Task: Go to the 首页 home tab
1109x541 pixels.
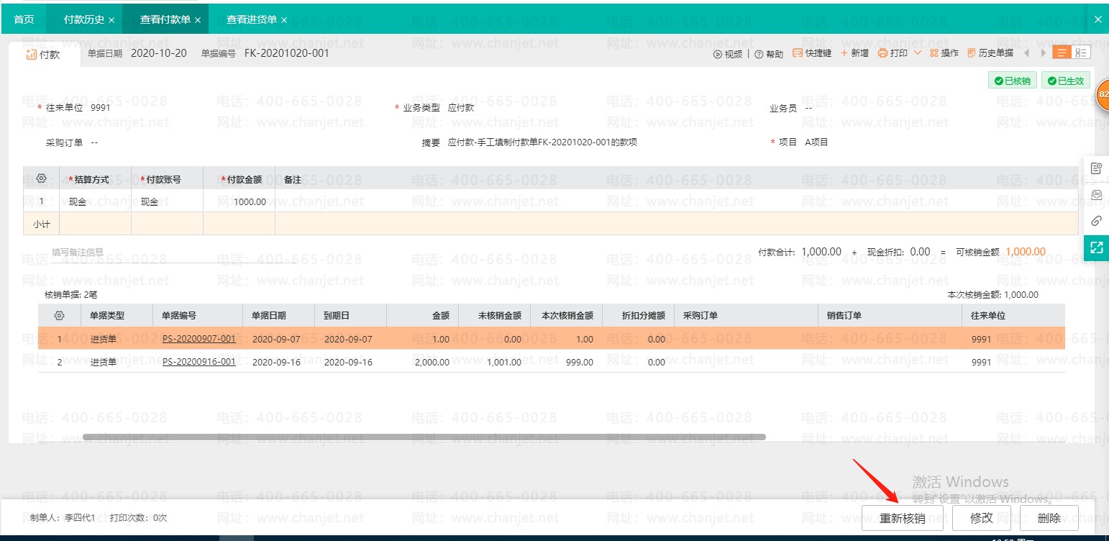Action: point(24,19)
